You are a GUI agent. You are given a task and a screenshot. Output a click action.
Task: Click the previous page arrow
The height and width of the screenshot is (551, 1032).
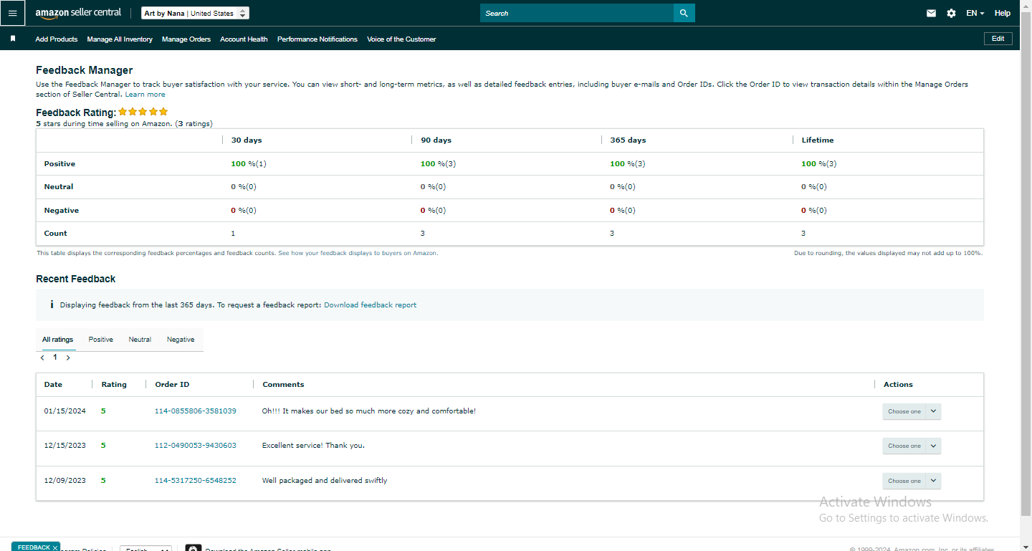[43, 358]
